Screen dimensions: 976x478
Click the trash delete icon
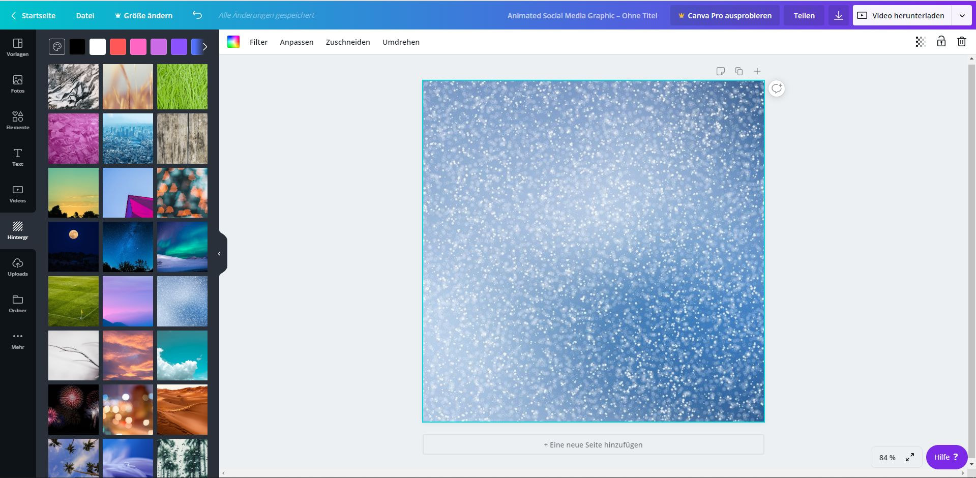pyautogui.click(x=961, y=42)
